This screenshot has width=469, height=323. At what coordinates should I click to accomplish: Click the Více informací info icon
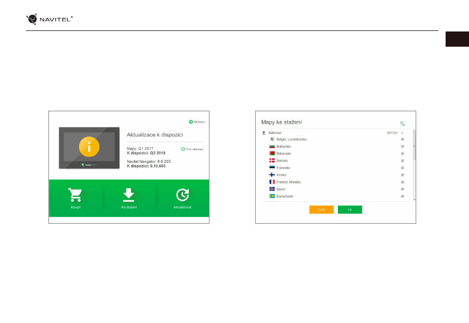pyautogui.click(x=183, y=148)
